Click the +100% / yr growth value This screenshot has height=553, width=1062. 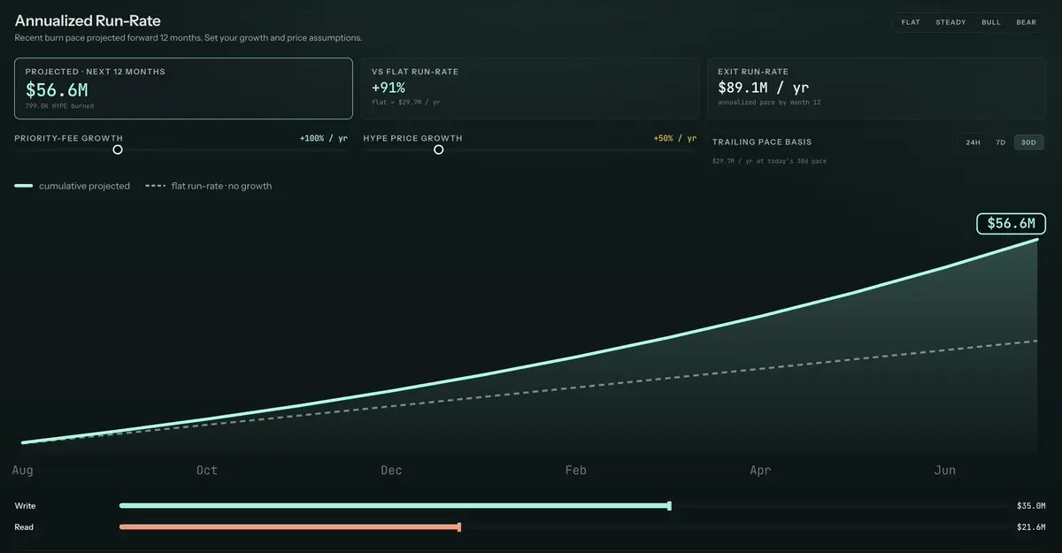point(324,139)
